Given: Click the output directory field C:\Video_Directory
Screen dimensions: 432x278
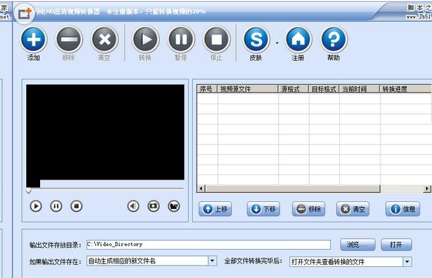Looking at the screenshot, I should 208,245.
